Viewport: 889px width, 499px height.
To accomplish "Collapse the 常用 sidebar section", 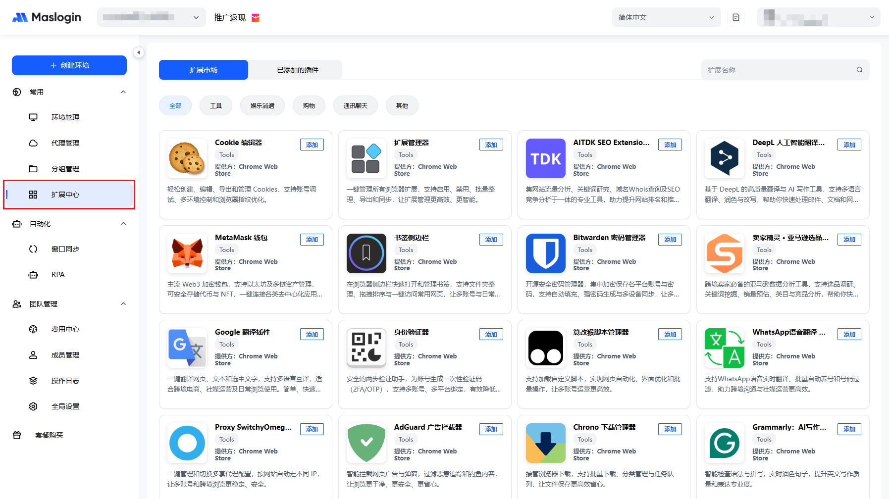I will 123,92.
